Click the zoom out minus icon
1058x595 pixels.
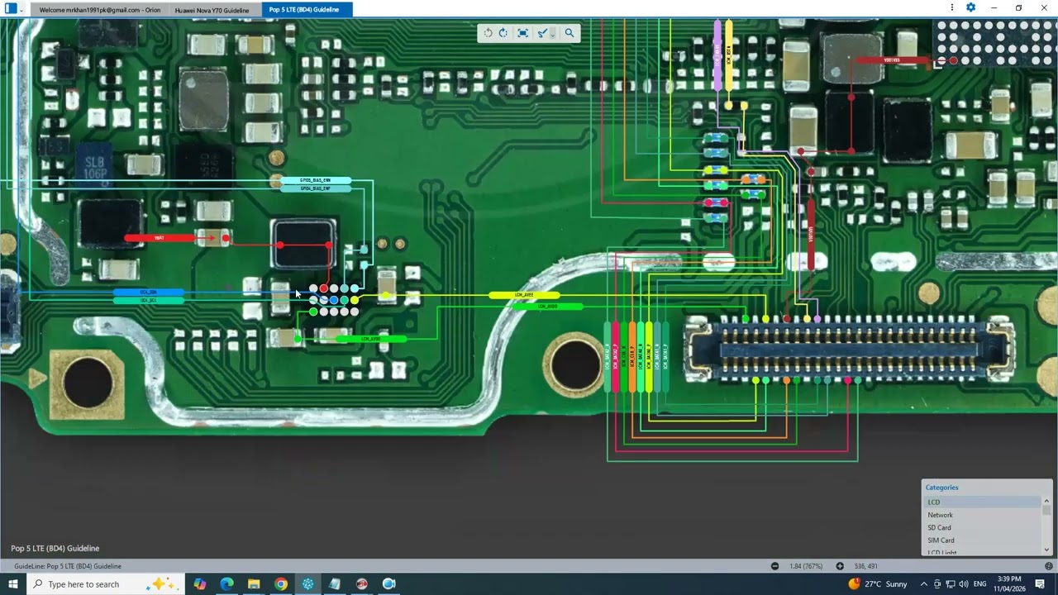coord(774,566)
